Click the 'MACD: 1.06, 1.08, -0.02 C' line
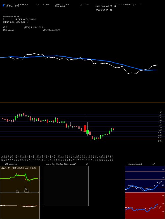The width and height of the screenshot is (165, 219). [15, 22]
